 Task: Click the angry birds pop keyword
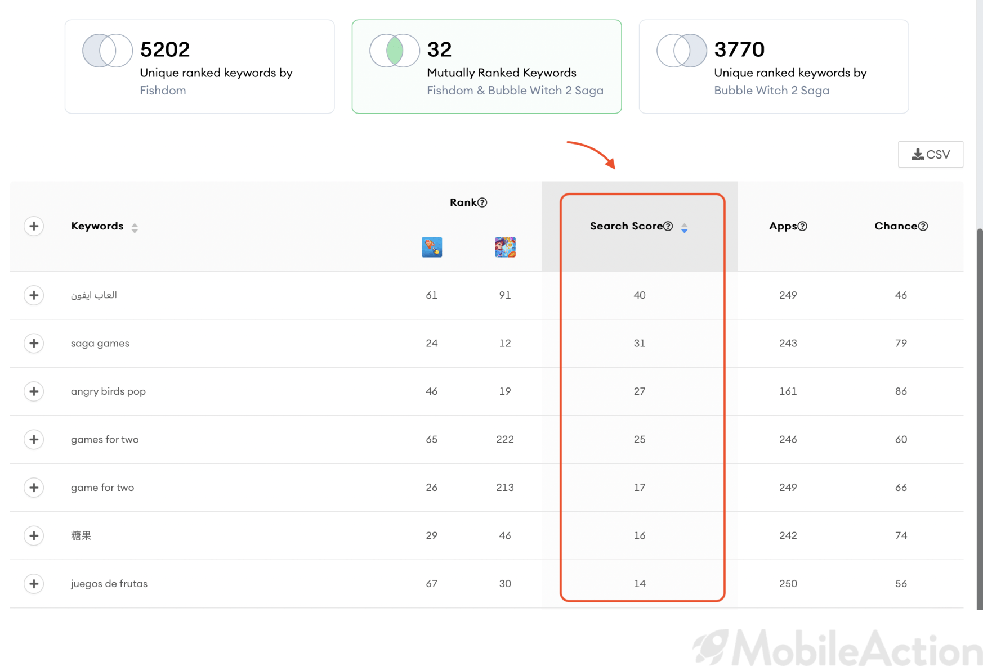tap(108, 391)
